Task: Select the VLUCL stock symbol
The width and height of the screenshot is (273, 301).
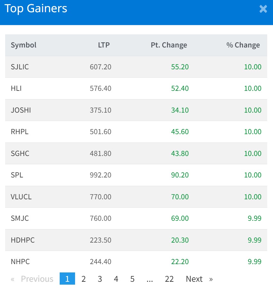Action: [x=21, y=197]
